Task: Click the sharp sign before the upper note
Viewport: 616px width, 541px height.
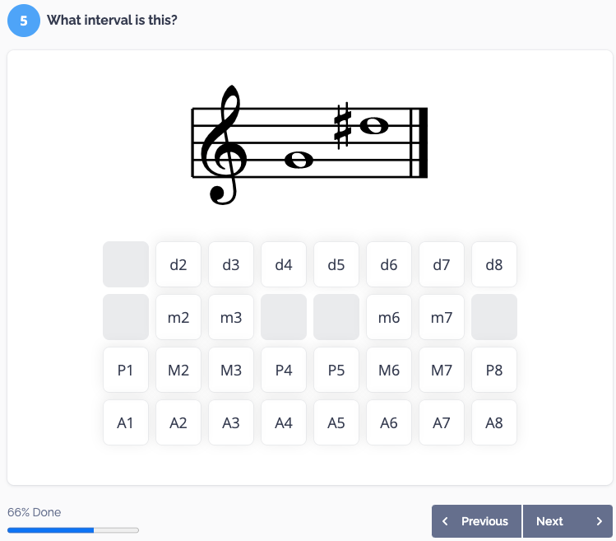Action: (x=343, y=126)
